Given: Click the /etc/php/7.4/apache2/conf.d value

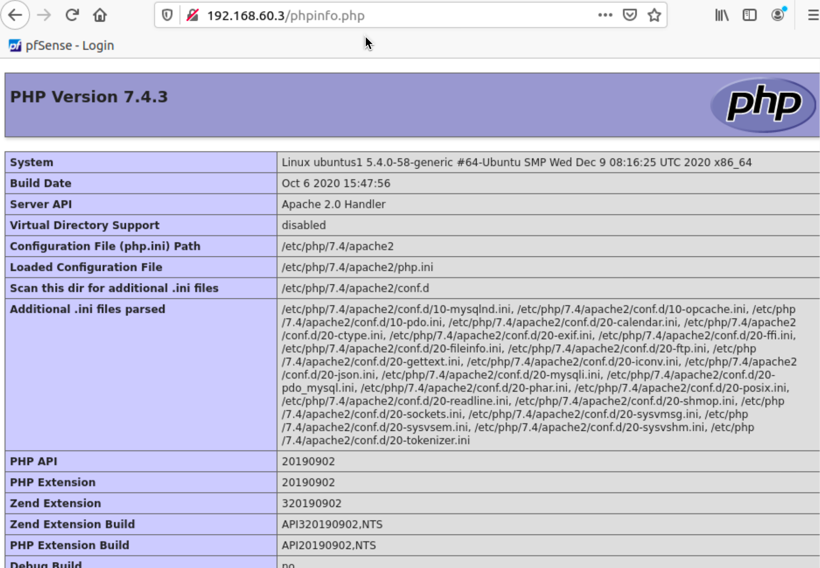Looking at the screenshot, I should (x=355, y=288).
